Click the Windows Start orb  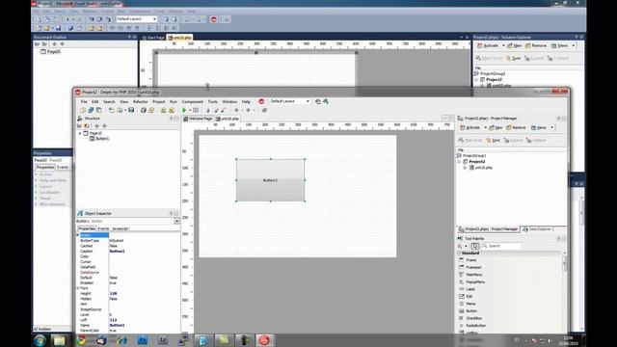tap(40, 340)
